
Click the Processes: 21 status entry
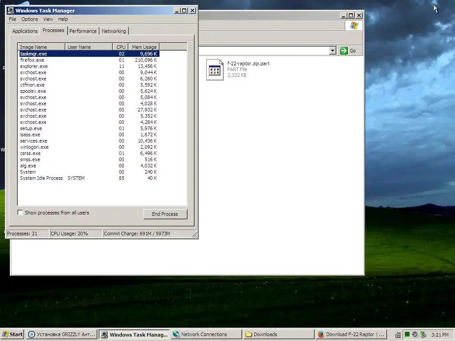pyautogui.click(x=27, y=234)
